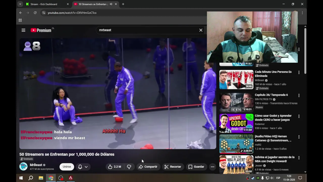Screen dimensions: 323x182
Task: Open options for Cómo usar Godot video
Action: [x=299, y=116]
